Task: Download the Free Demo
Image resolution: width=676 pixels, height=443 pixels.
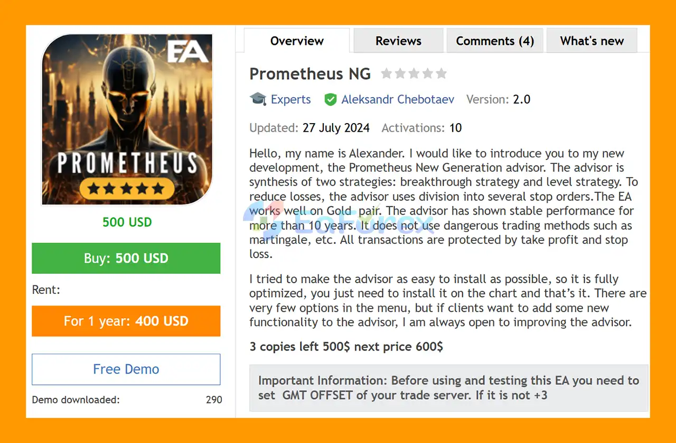Action: 126,369
